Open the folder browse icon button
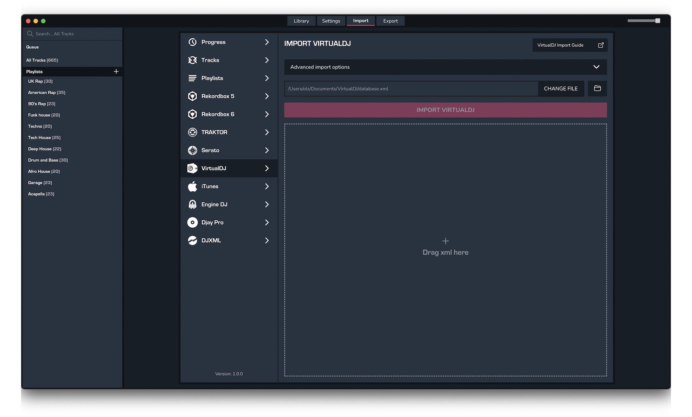The height and width of the screenshot is (417, 692). pyautogui.click(x=597, y=88)
